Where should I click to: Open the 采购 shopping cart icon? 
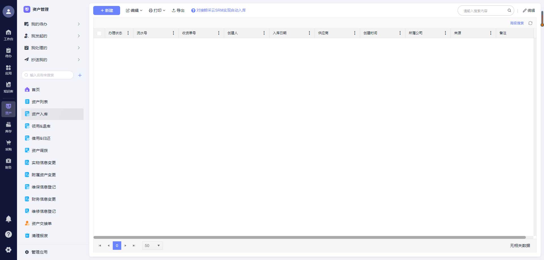click(8, 145)
